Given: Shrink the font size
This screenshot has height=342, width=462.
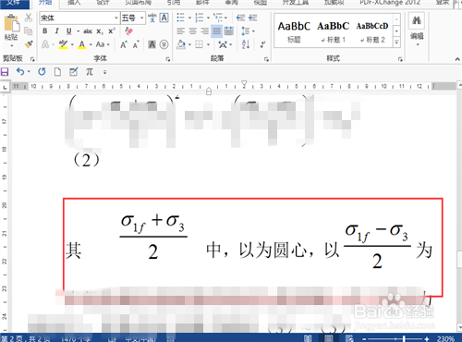Looking at the screenshot, I should 136,44.
